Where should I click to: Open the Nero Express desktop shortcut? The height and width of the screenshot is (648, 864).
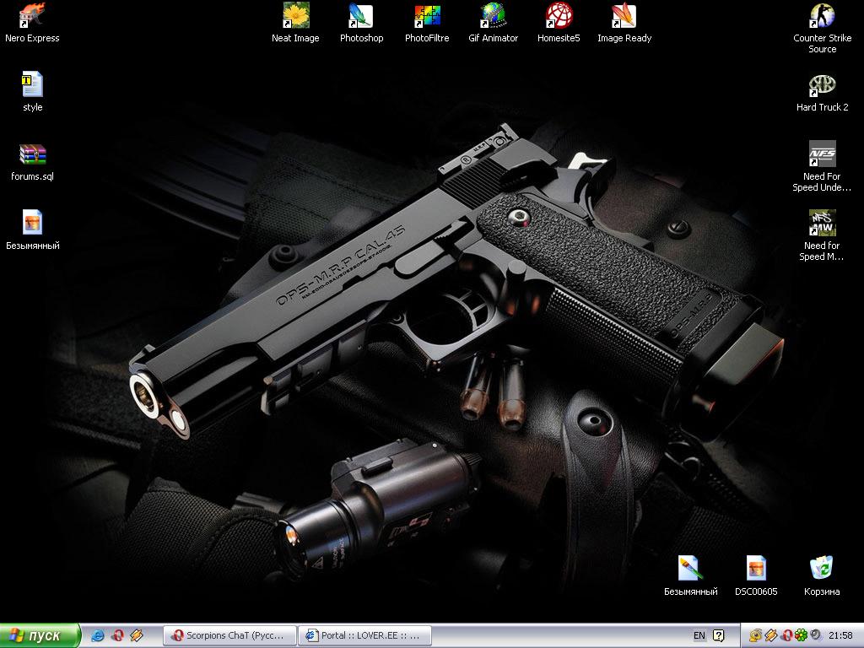click(32, 16)
